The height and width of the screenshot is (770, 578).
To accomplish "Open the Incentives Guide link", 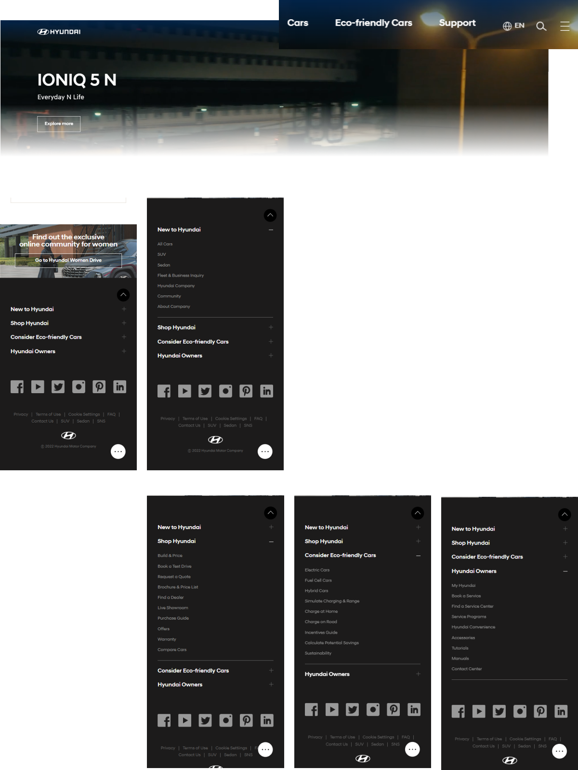I will (x=321, y=632).
